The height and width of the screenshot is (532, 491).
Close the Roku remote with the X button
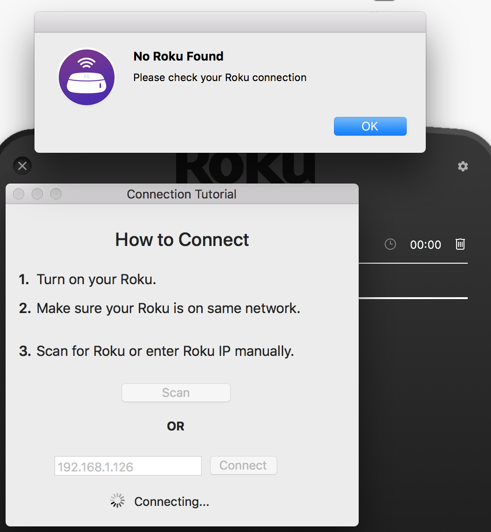(x=22, y=166)
